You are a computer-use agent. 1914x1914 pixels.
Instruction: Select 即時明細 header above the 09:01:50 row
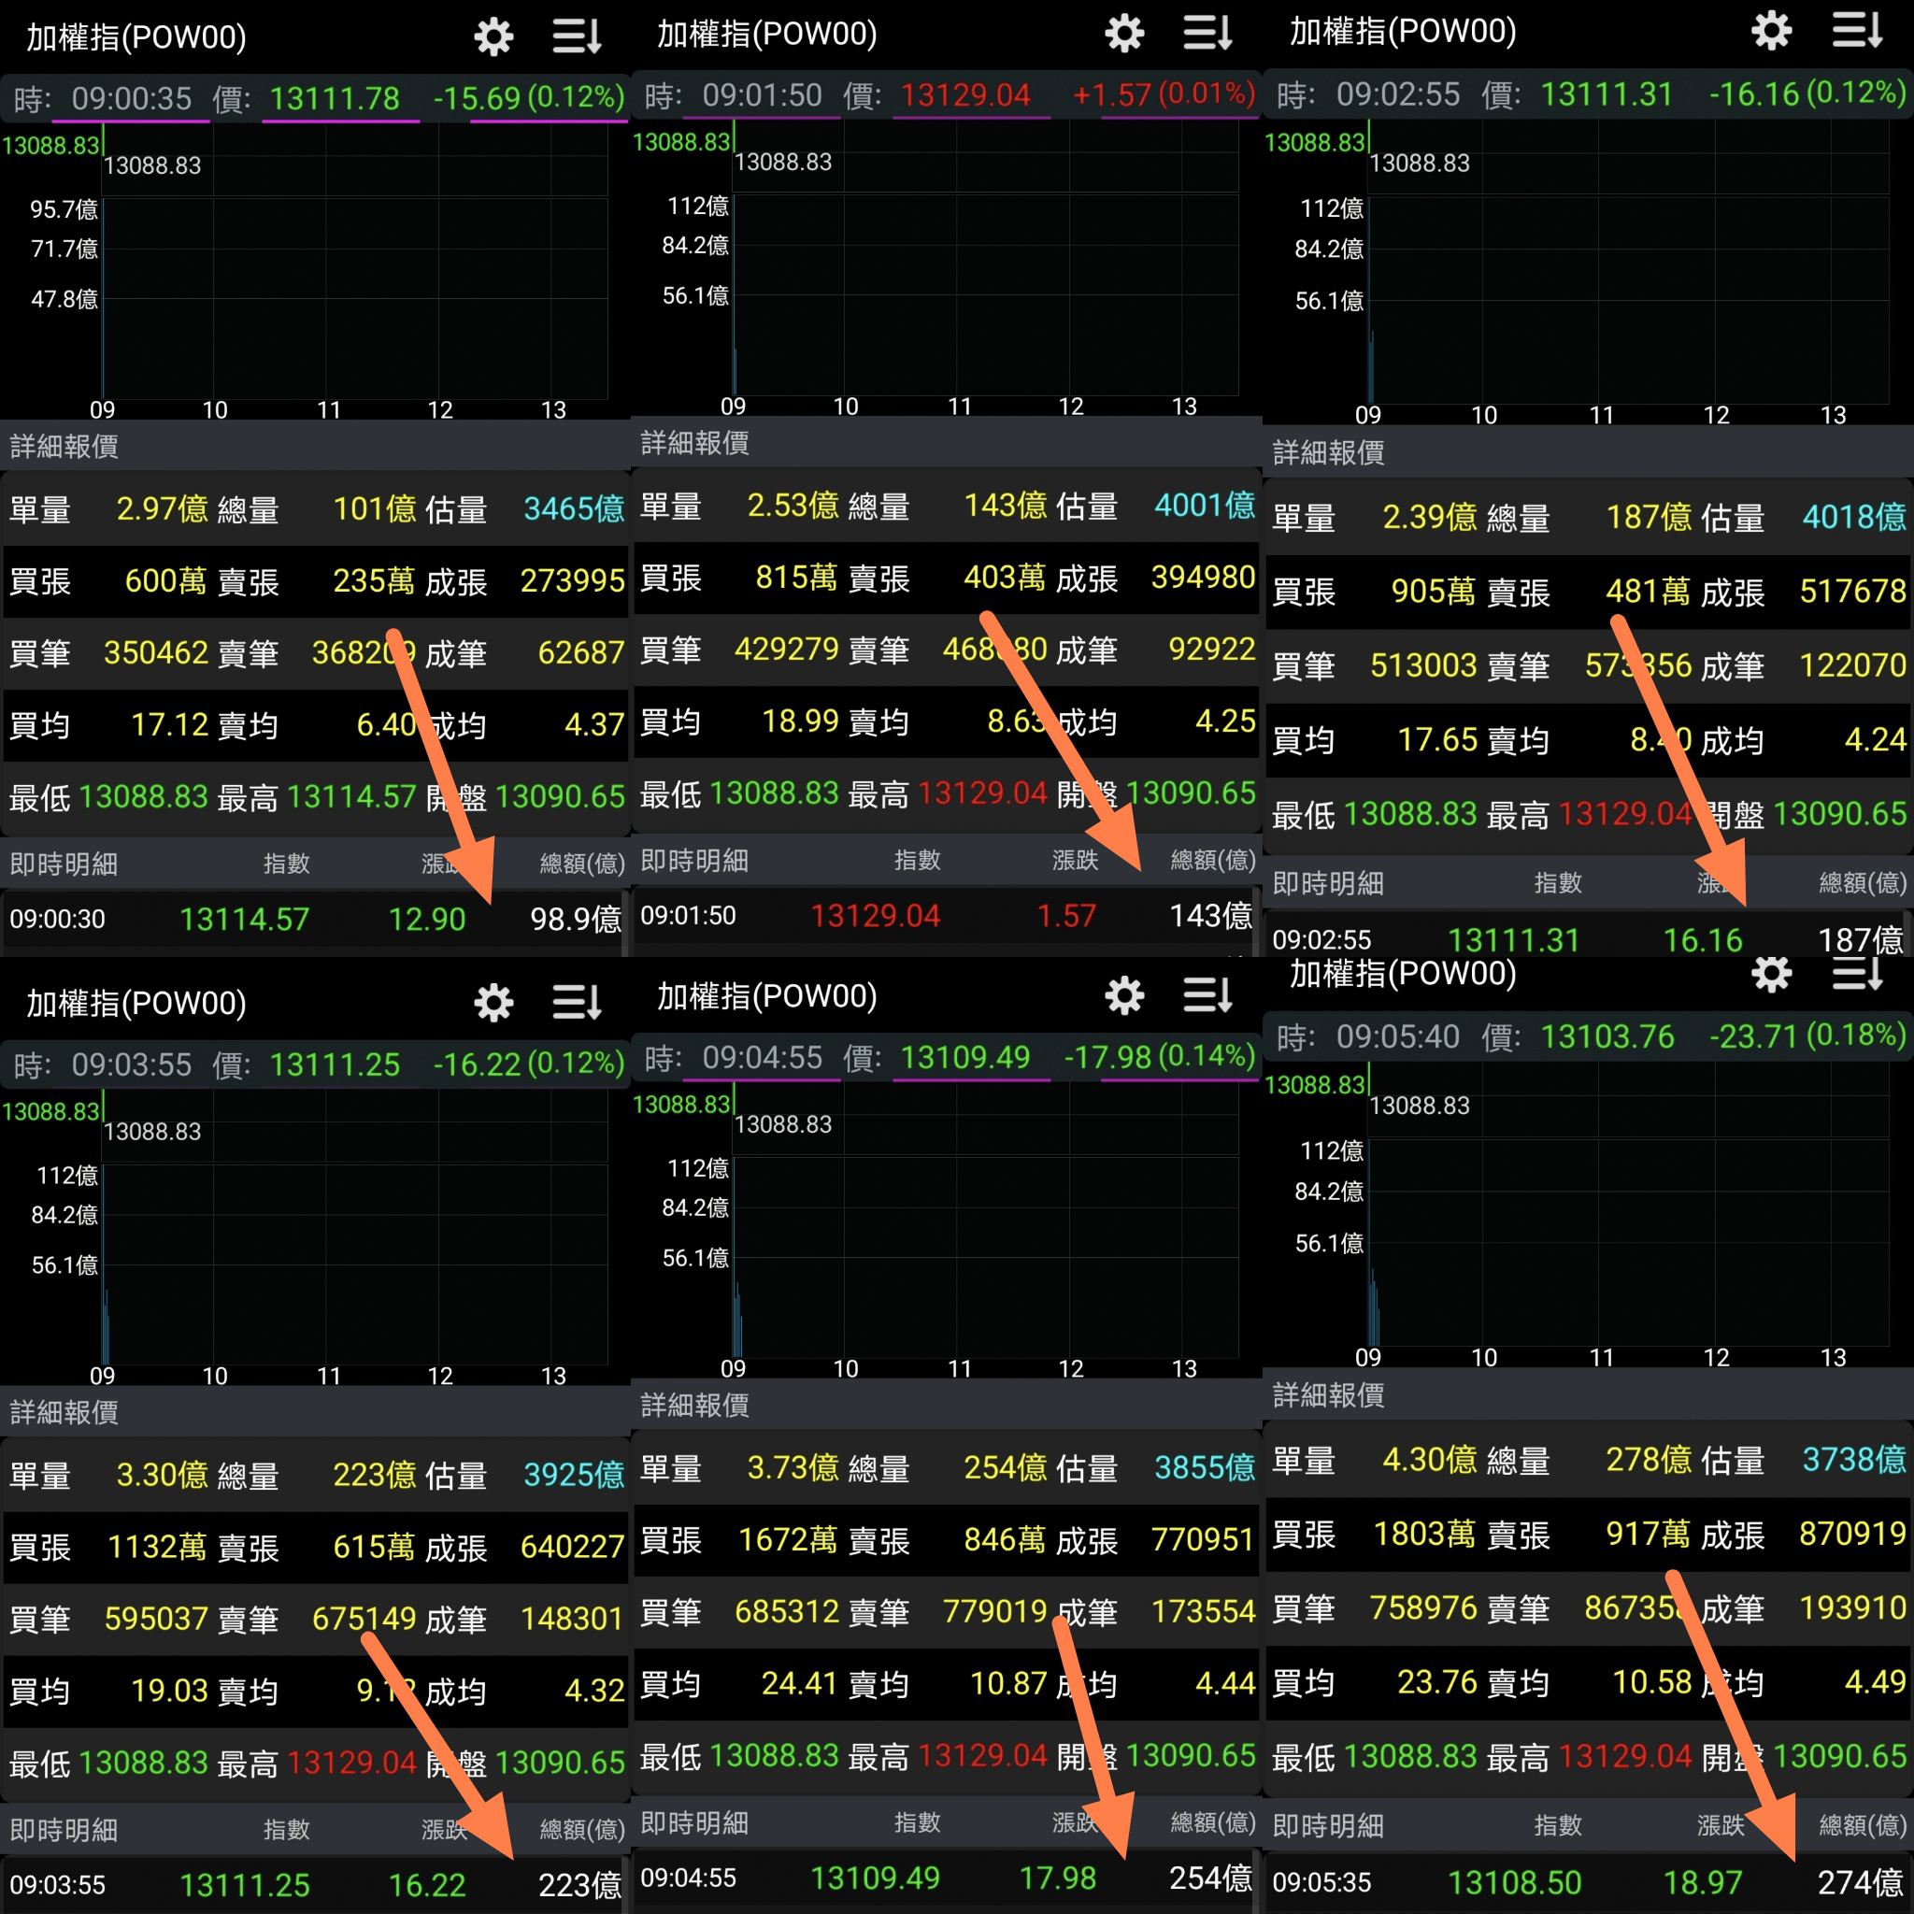click(x=694, y=860)
